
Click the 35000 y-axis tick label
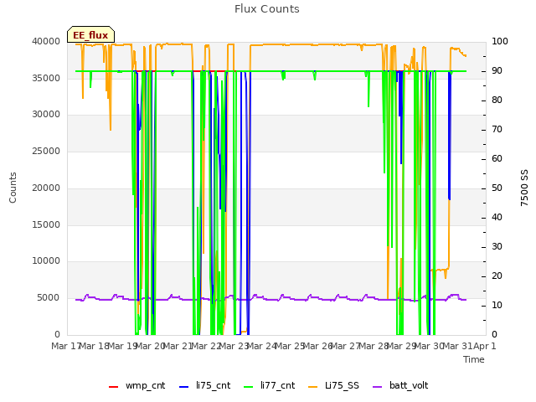click(46, 78)
